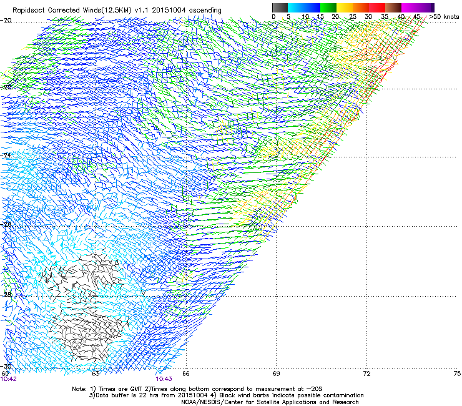This screenshot has height=406, width=462.
Task: Click the NOAA/NESDIS credit line
Action: click(270, 402)
